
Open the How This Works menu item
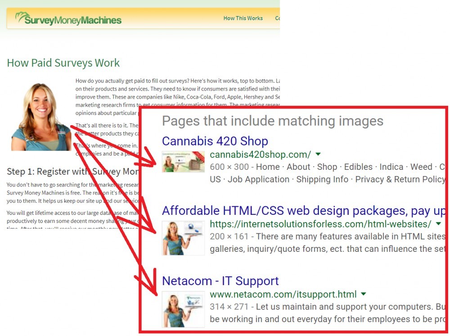[x=243, y=18]
